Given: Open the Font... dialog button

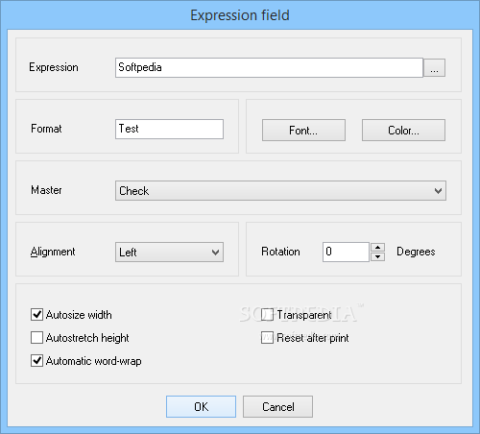Looking at the screenshot, I should (303, 131).
